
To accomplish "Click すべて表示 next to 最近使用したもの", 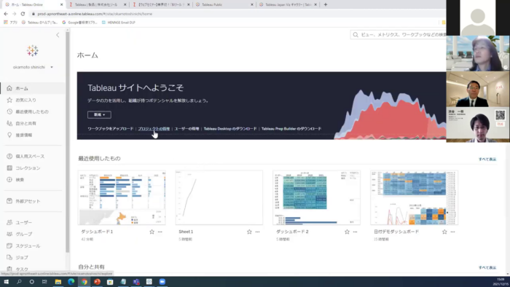I will (x=487, y=160).
